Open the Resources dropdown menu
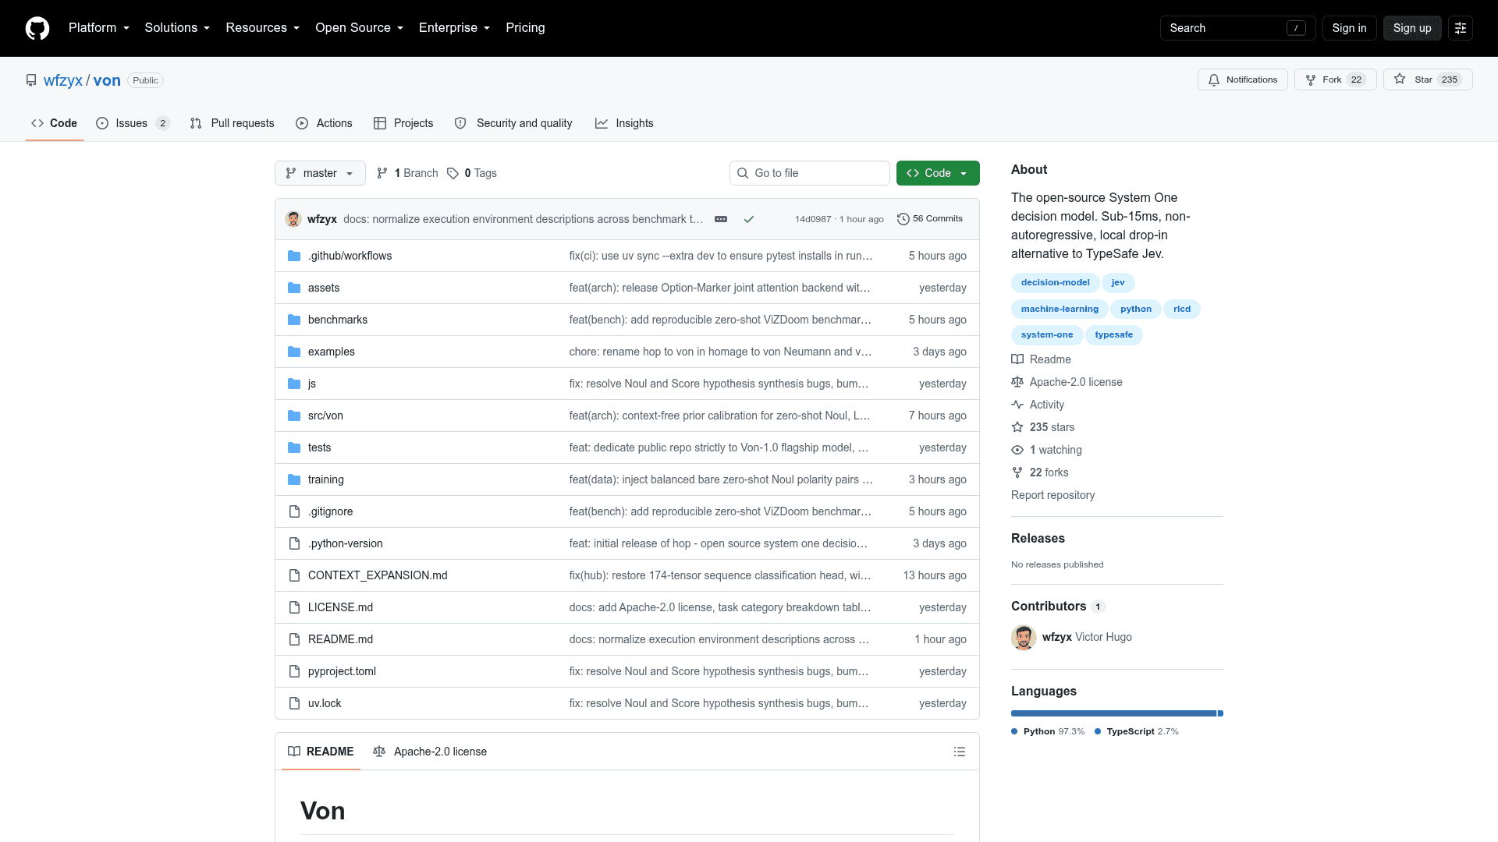 262,28
